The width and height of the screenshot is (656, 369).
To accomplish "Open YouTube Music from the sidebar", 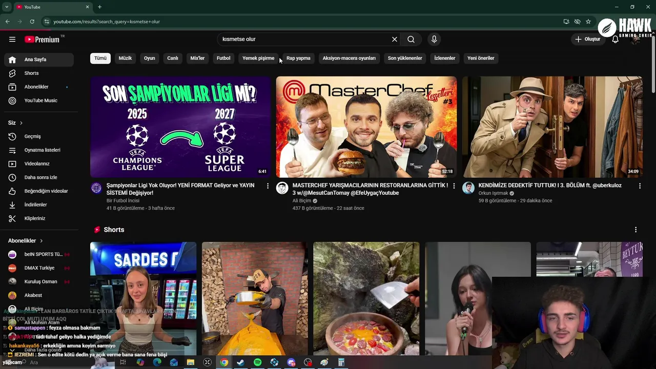I will coord(41,100).
